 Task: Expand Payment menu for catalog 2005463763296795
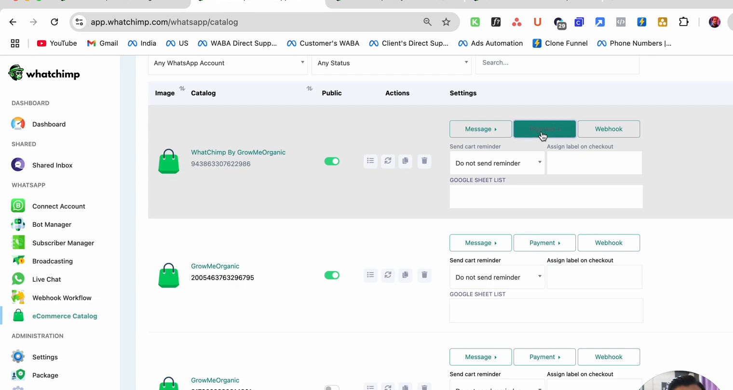click(544, 243)
